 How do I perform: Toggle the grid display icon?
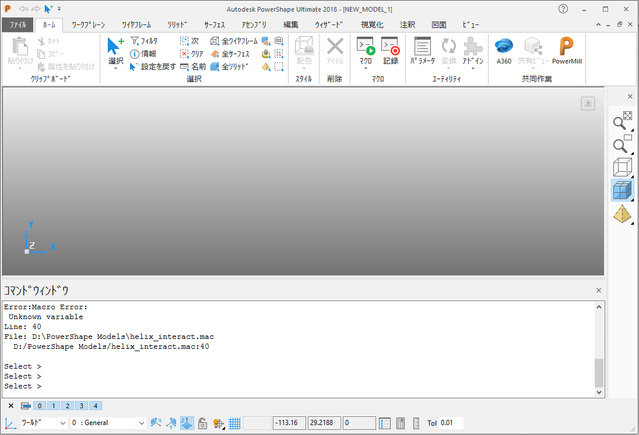(x=234, y=423)
